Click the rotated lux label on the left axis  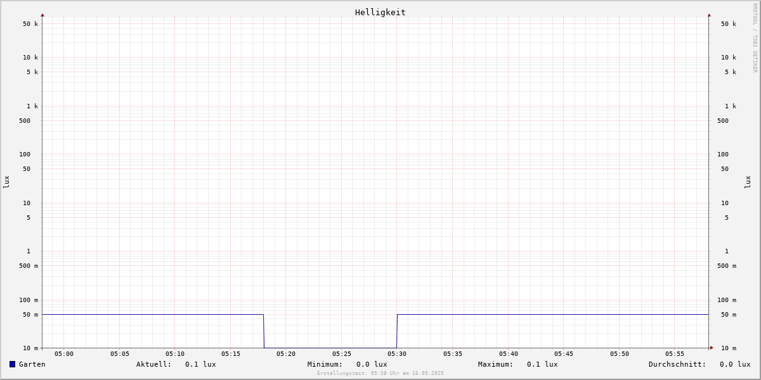[x=6, y=182]
